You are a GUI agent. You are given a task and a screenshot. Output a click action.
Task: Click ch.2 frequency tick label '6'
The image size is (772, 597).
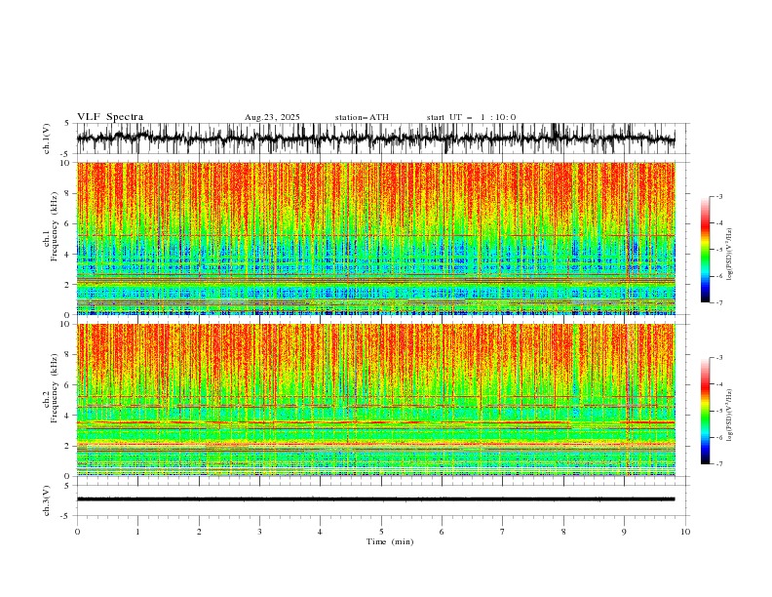click(x=68, y=385)
